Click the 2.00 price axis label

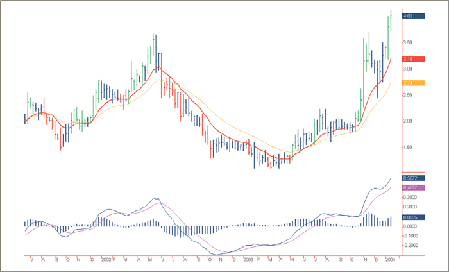408,121
